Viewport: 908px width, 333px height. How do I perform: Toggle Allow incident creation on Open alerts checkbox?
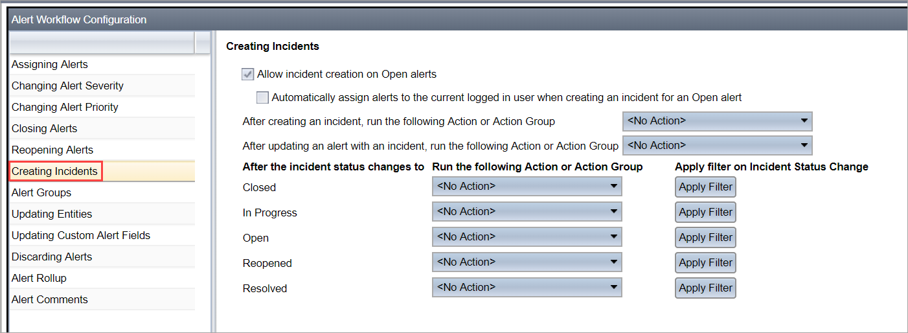247,75
